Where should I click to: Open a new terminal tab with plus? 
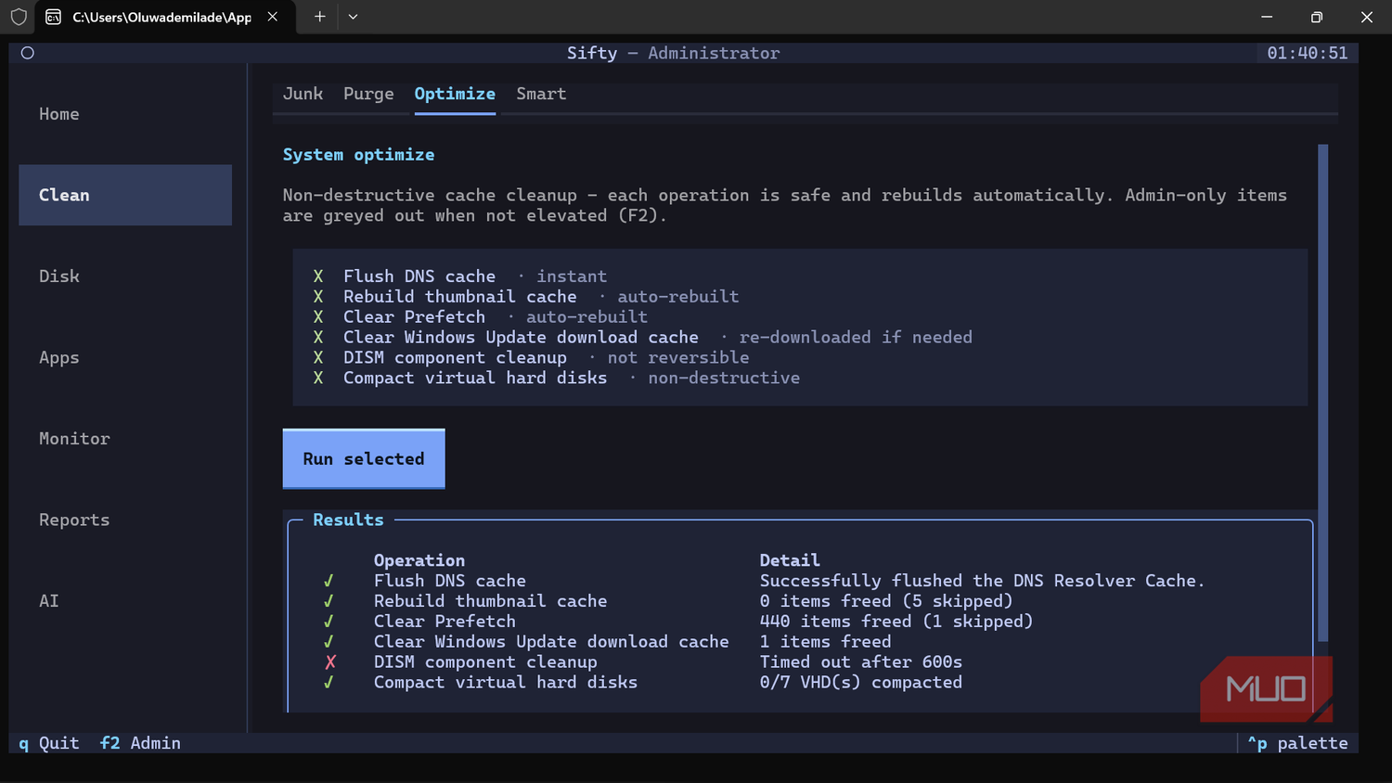coord(320,17)
